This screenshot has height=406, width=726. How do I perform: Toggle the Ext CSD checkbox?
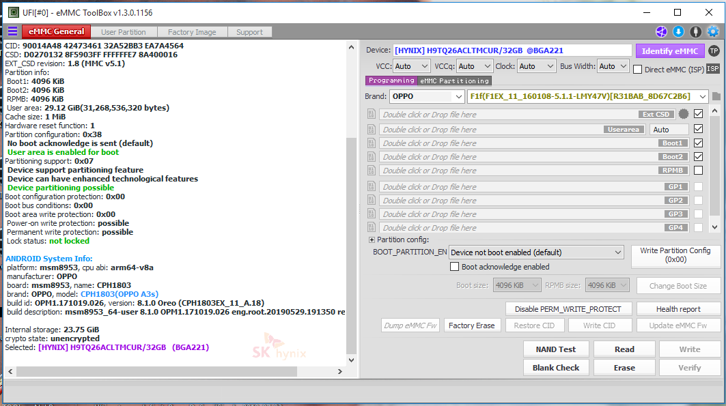coord(698,114)
